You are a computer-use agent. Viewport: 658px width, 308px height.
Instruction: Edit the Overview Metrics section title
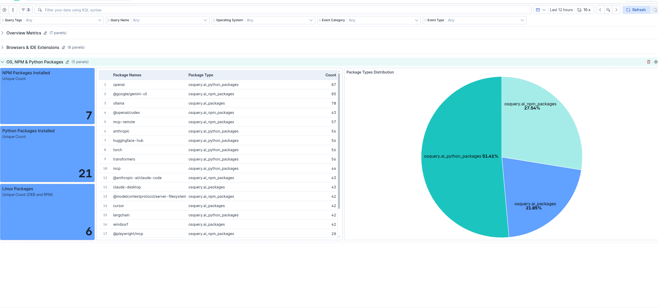pos(45,33)
